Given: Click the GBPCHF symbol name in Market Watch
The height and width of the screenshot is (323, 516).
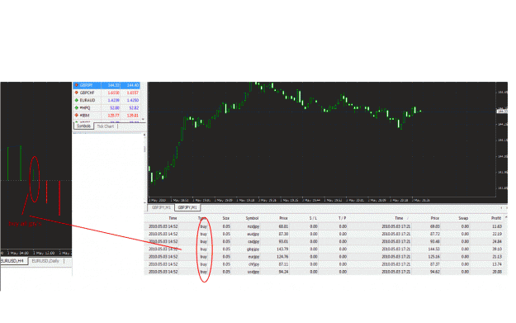Looking at the screenshot, I should 88,93.
